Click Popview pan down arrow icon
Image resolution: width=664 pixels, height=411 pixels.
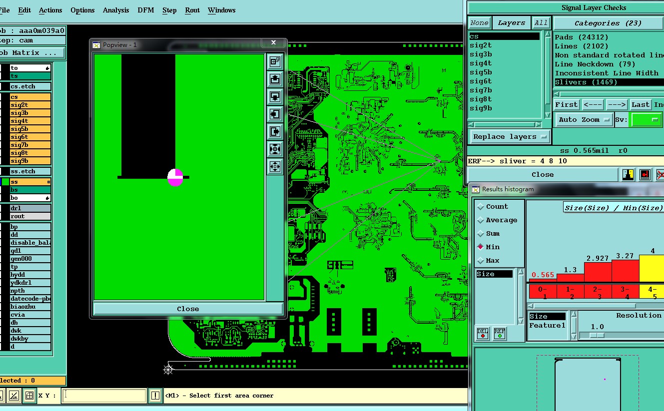[275, 96]
